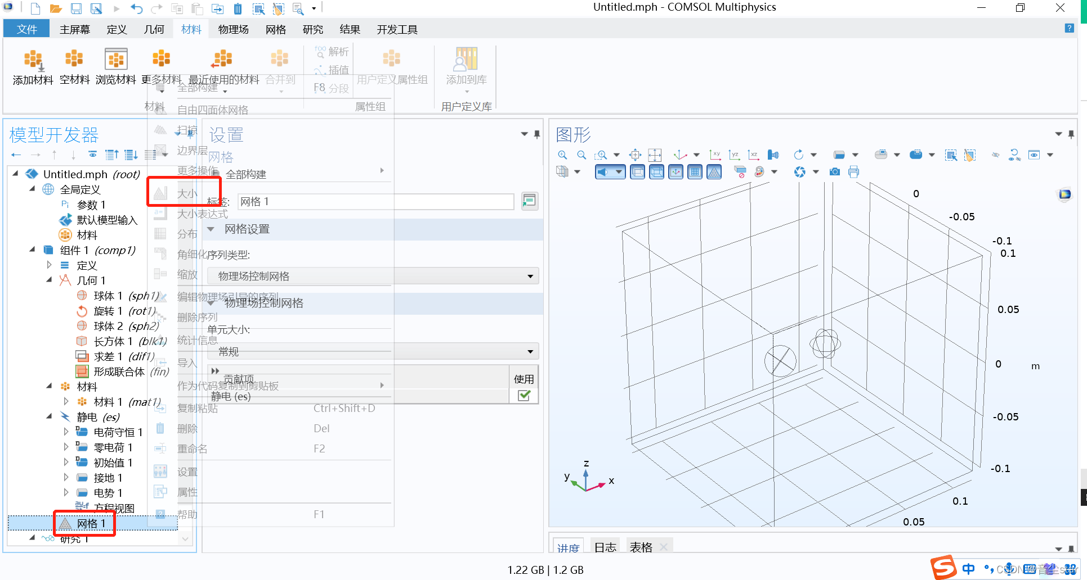The width and height of the screenshot is (1087, 580).
Task: Open a file with the folder icon
Action: coord(55,8)
